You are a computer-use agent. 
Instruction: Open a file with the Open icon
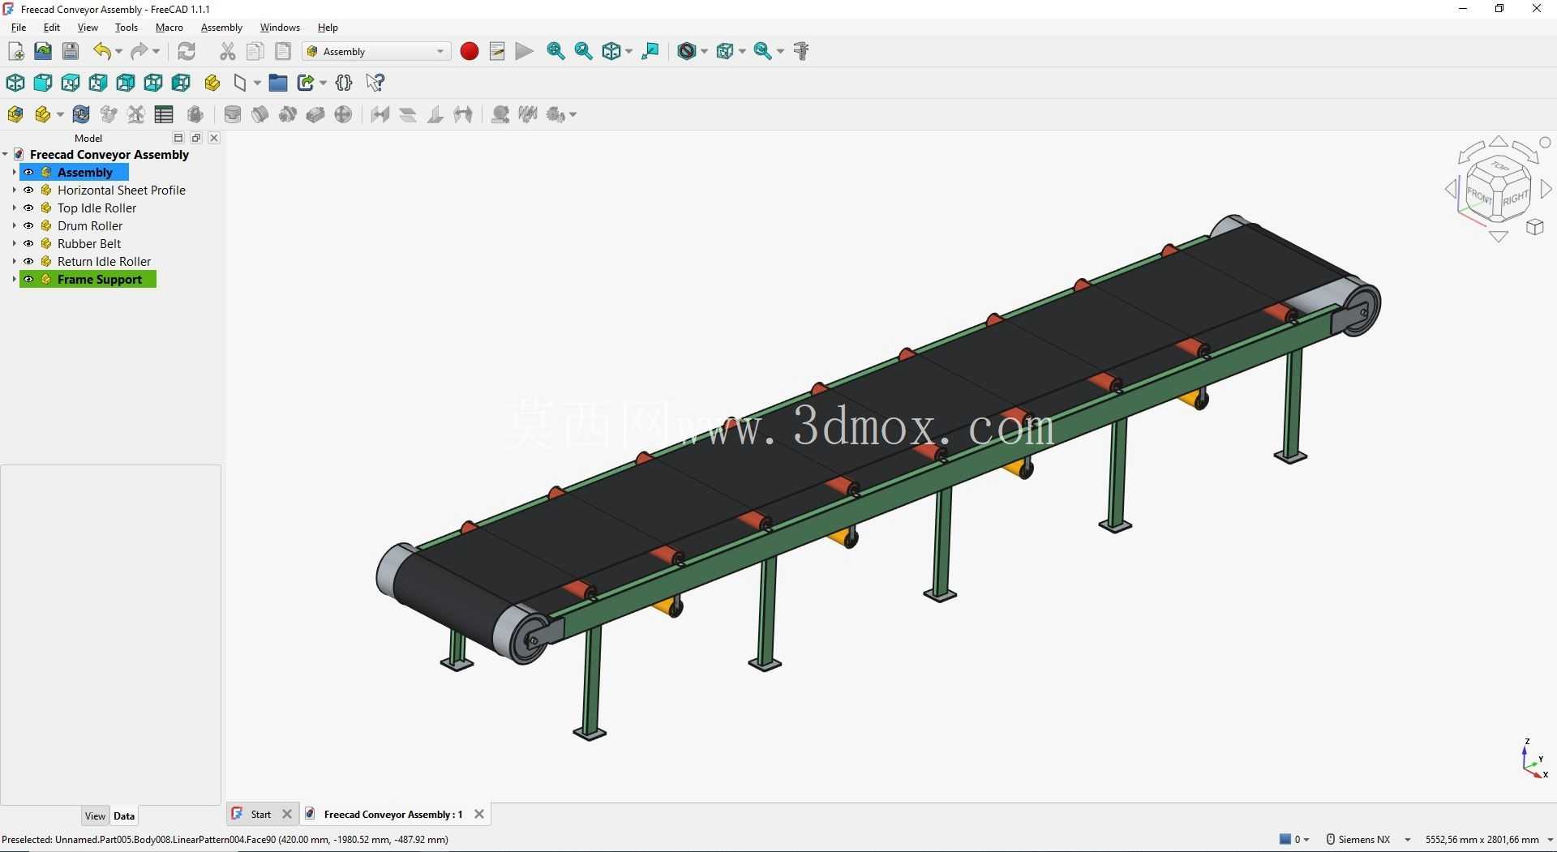click(43, 51)
